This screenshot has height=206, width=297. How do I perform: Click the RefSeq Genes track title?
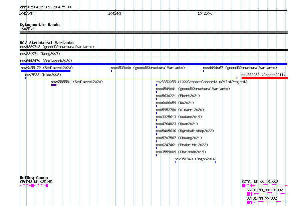pyautogui.click(x=34, y=178)
